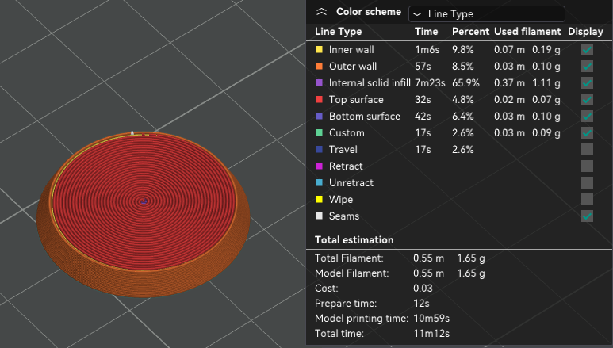Open the Line Type dropdown
This screenshot has width=613, height=348.
[x=486, y=13]
